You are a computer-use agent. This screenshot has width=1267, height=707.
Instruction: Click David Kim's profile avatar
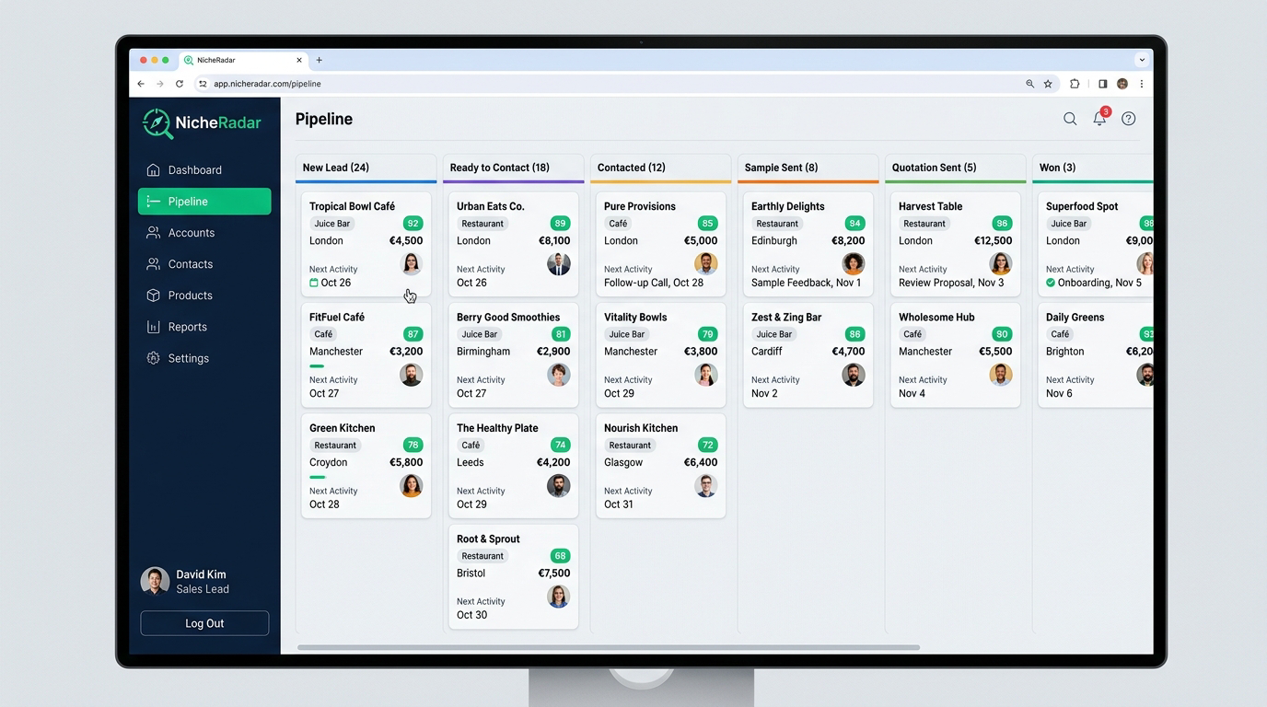(x=155, y=582)
